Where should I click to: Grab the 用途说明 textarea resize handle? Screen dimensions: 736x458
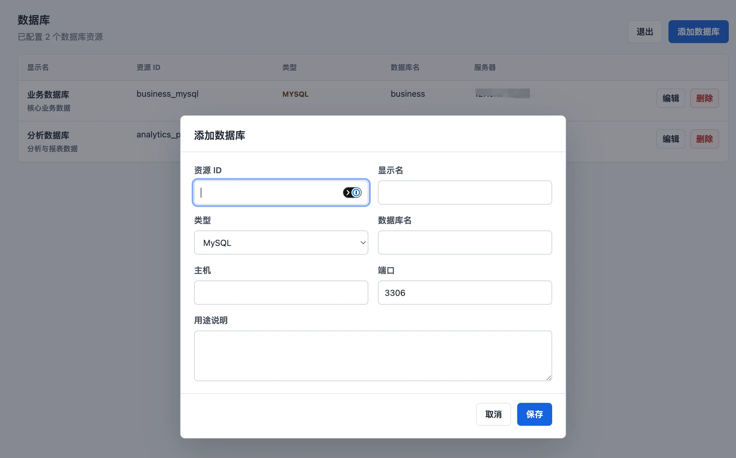pyautogui.click(x=549, y=378)
